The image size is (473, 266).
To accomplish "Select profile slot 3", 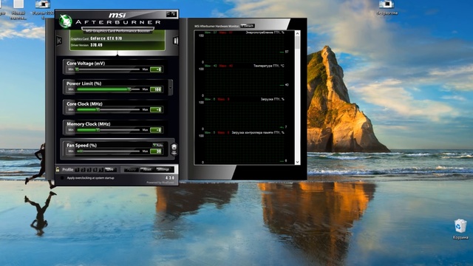I will pyautogui.click(x=89, y=170).
